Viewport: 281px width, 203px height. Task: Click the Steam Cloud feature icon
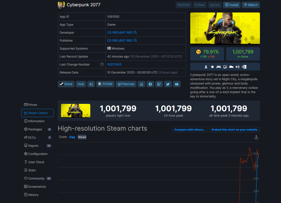pos(231,67)
